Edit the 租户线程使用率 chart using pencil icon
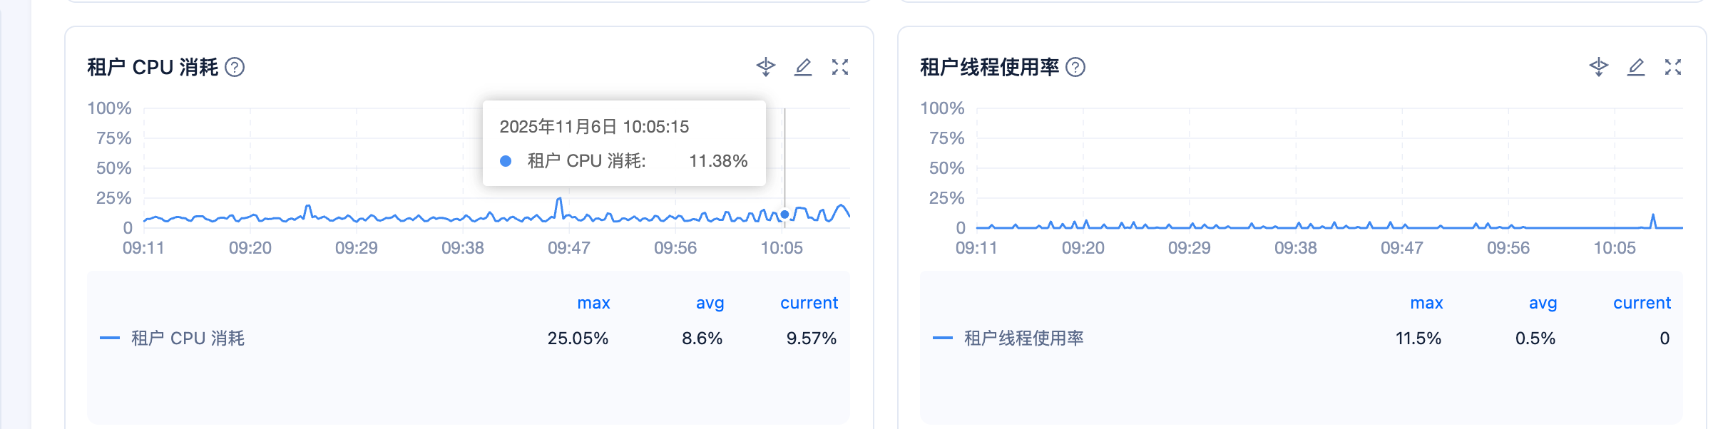 [1636, 67]
